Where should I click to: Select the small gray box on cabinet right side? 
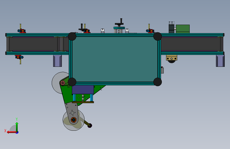click(x=162, y=71)
